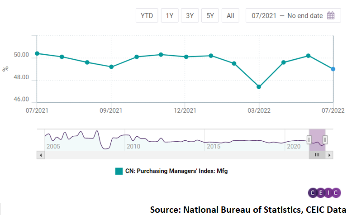Viewport: 347px width, 215px height.
Task: Click the CEIC logo
Action: click(x=324, y=193)
